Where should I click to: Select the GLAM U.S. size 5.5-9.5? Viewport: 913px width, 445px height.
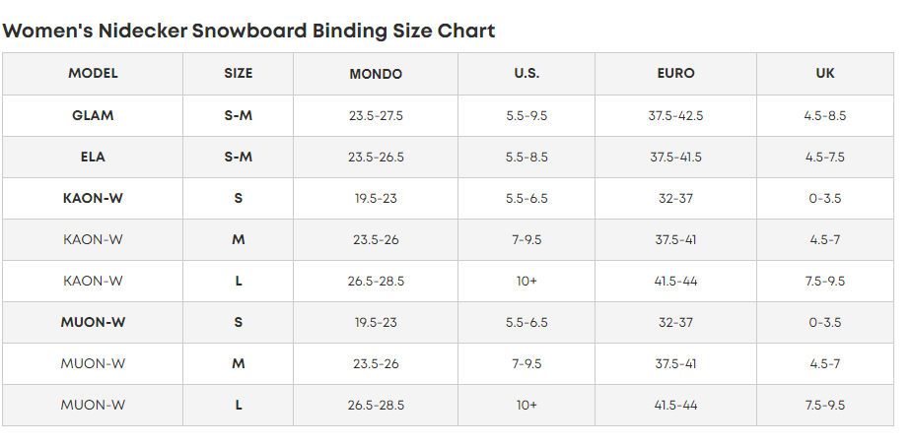(x=527, y=115)
